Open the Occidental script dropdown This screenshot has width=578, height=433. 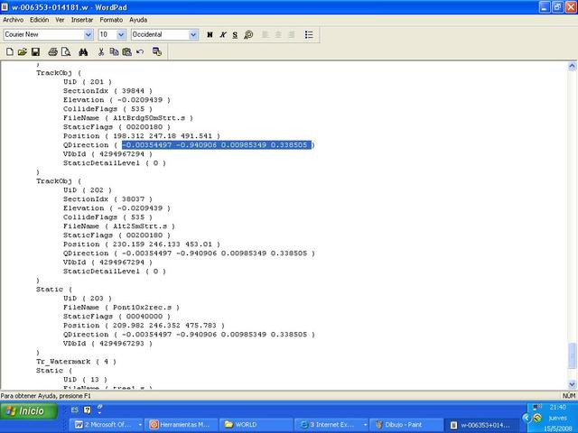tap(193, 35)
